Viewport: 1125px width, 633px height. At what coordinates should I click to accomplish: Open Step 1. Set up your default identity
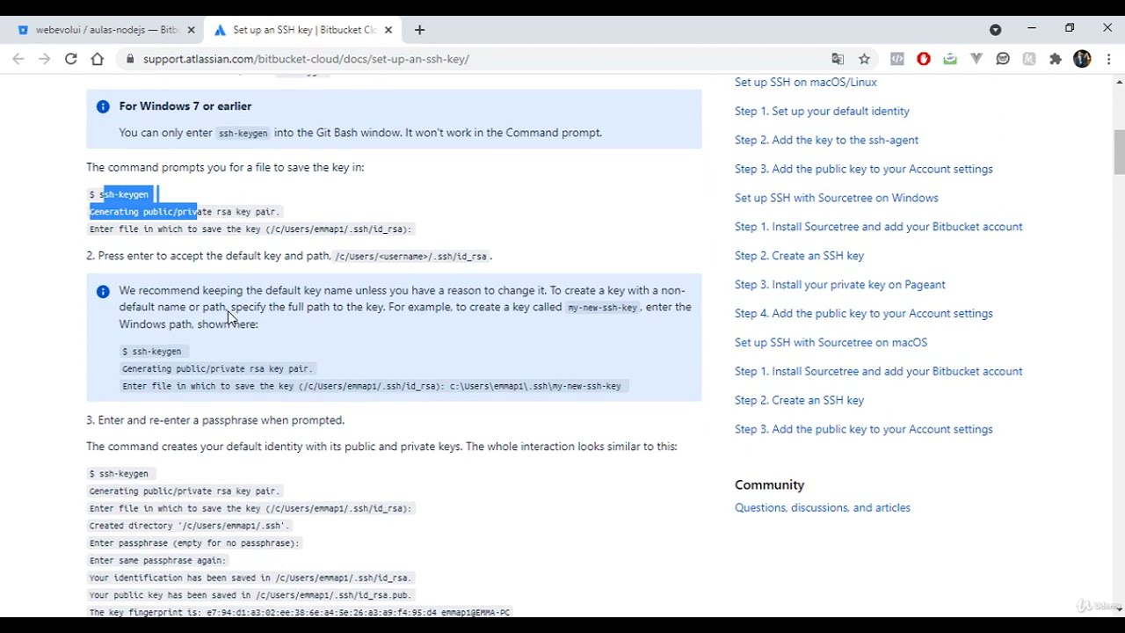(822, 111)
